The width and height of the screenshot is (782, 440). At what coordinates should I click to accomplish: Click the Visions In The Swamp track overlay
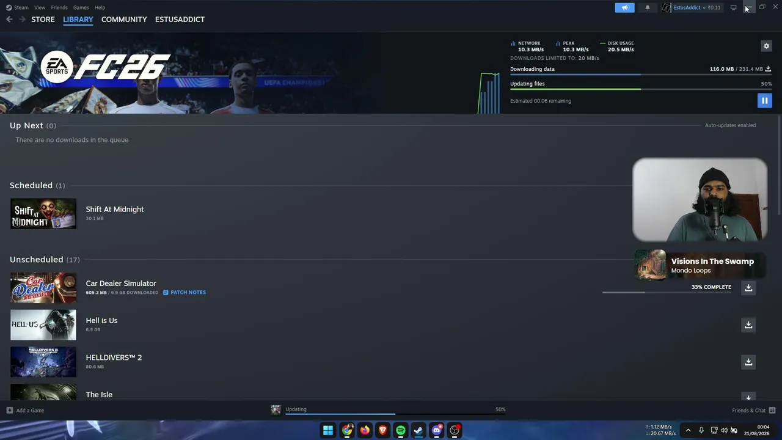[x=700, y=265]
